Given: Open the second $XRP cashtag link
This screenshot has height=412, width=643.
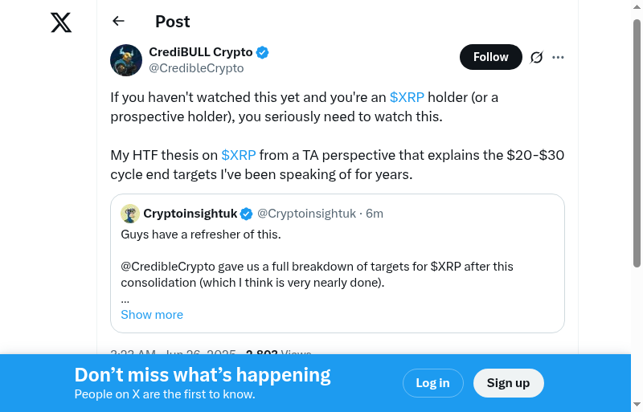Looking at the screenshot, I should [x=239, y=154].
